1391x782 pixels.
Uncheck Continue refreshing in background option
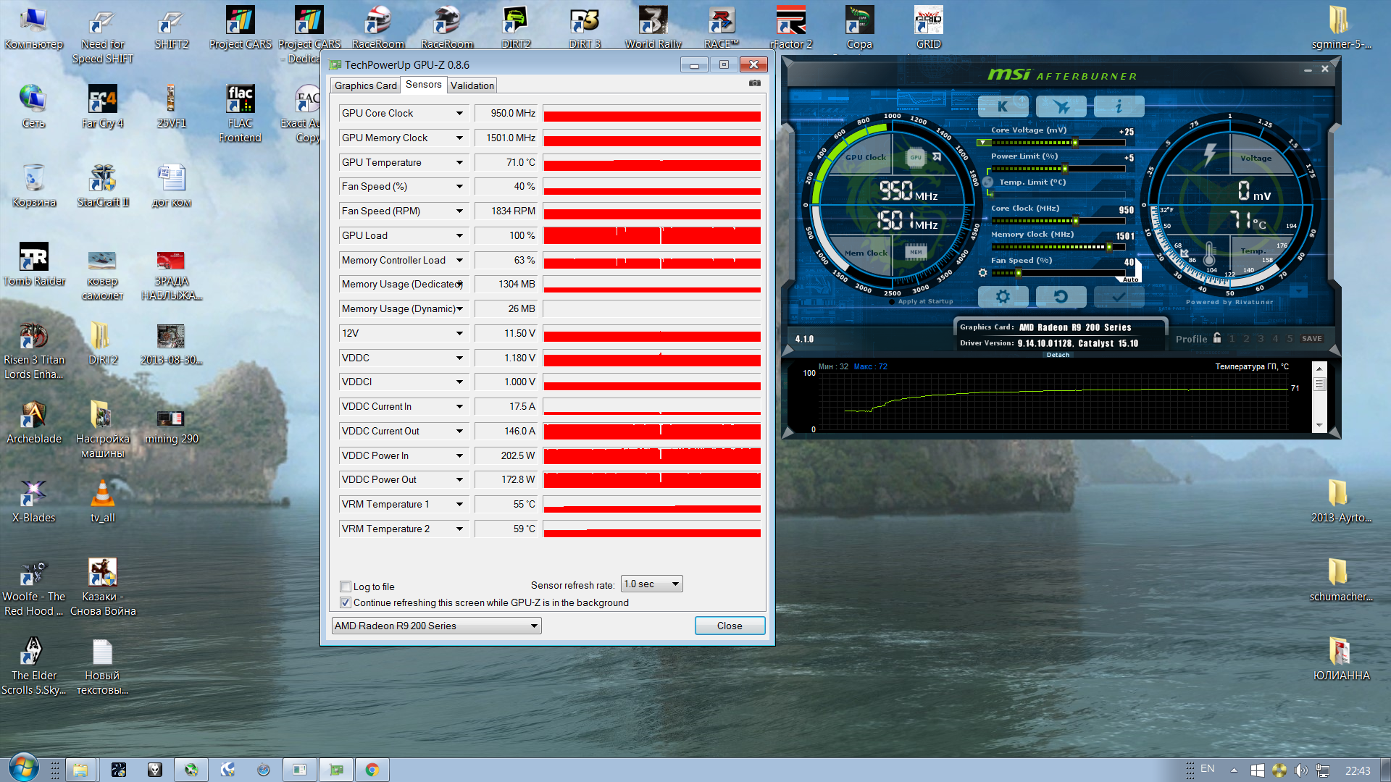tap(346, 602)
